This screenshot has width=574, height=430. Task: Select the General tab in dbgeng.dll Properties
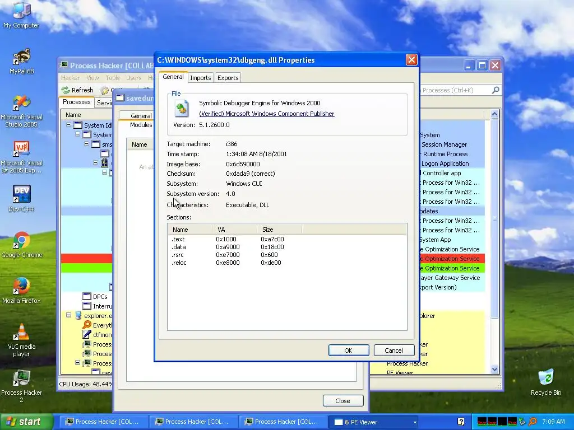click(x=173, y=77)
